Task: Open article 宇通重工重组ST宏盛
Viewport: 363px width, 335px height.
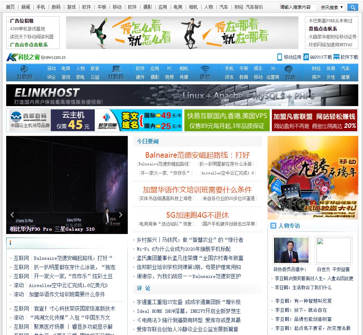Action: [x=188, y=302]
